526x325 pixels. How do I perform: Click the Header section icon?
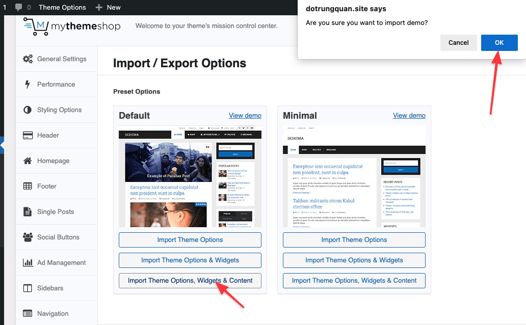coord(28,135)
